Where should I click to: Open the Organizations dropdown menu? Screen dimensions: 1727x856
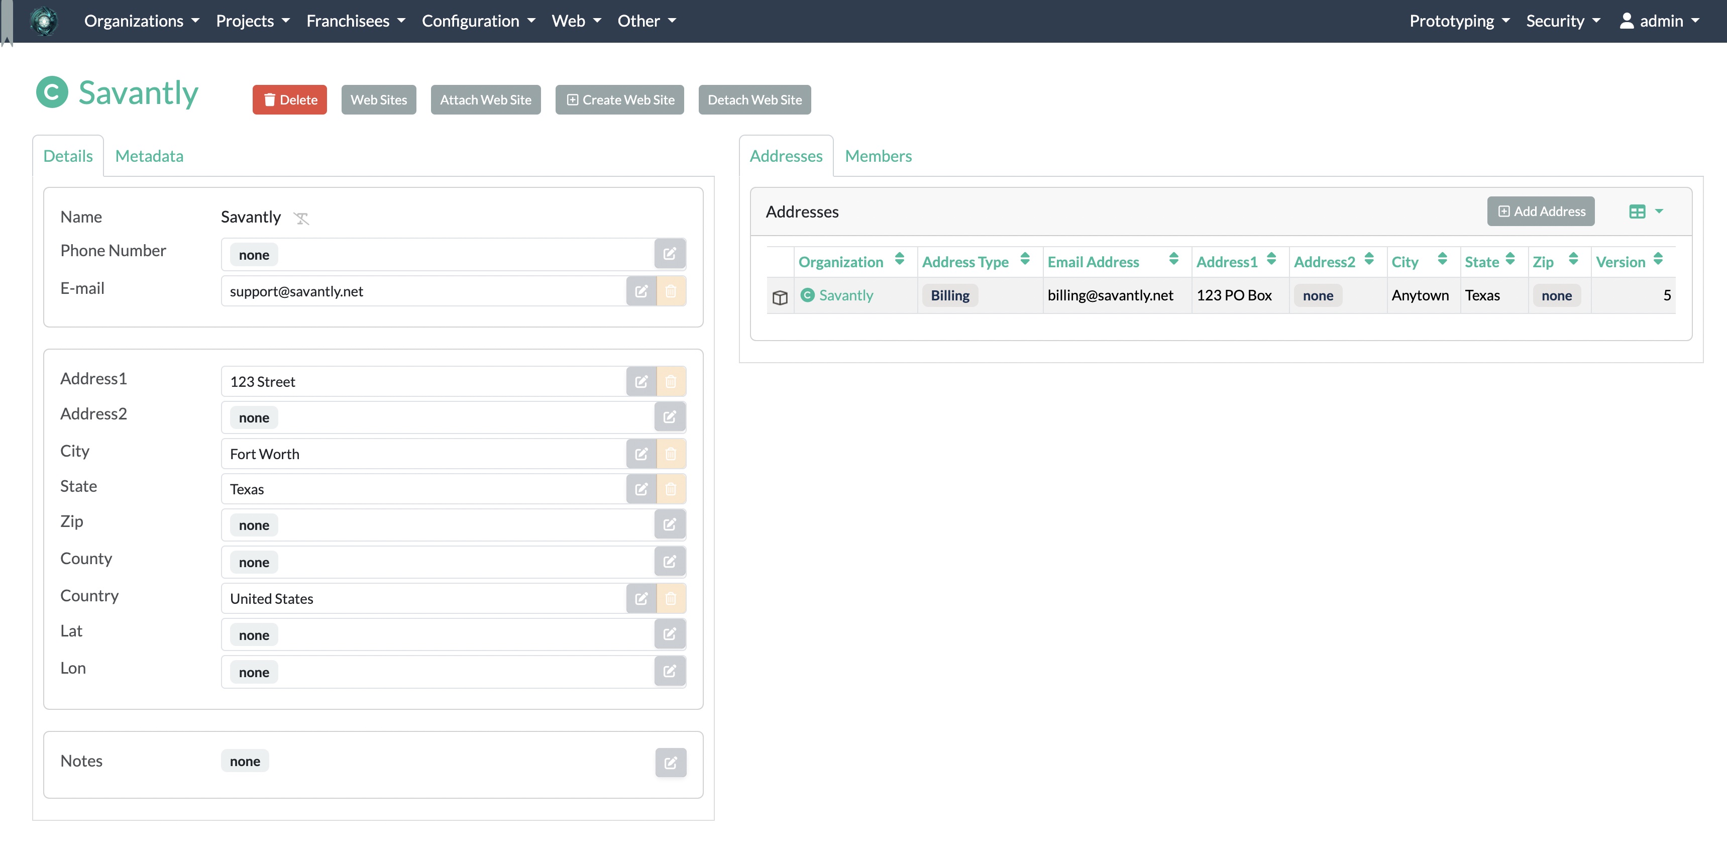point(142,21)
